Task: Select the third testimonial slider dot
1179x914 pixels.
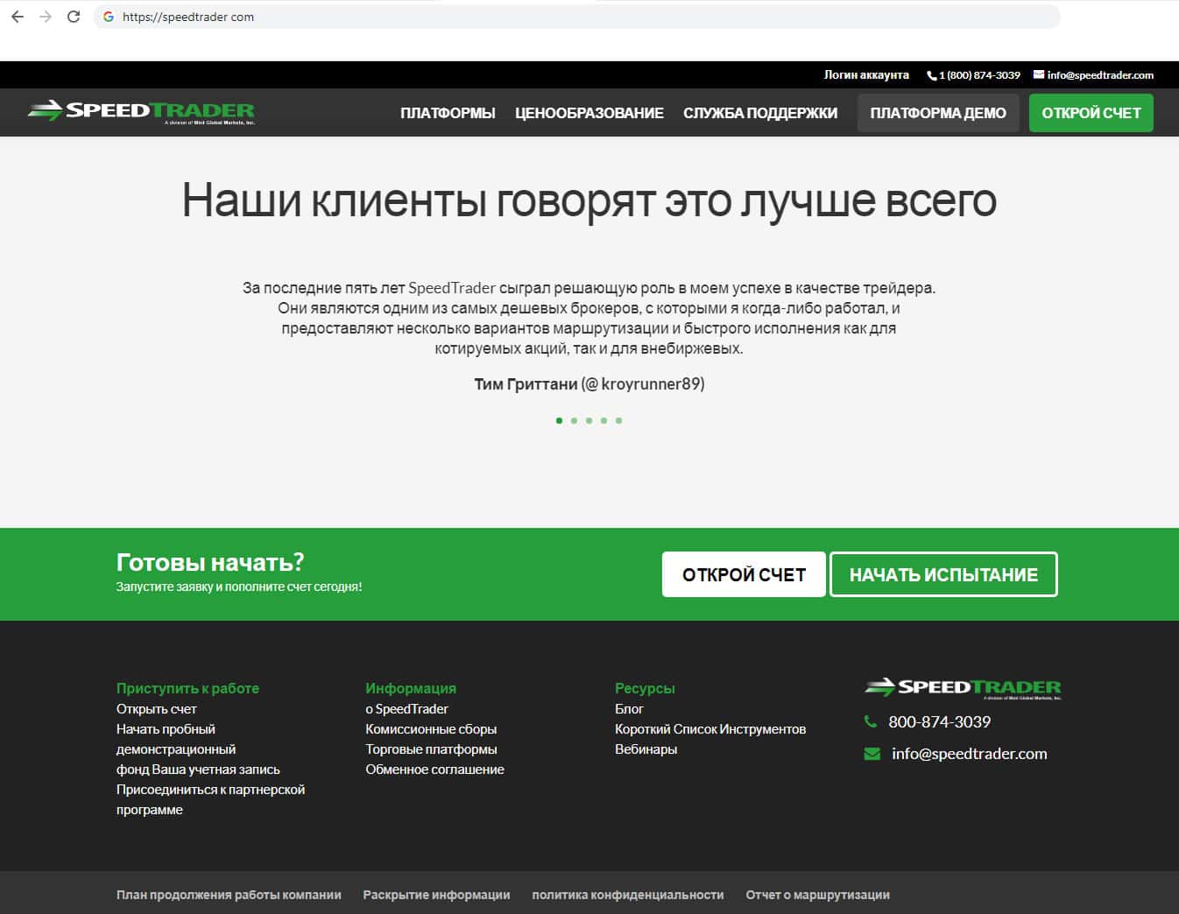Action: [x=589, y=420]
